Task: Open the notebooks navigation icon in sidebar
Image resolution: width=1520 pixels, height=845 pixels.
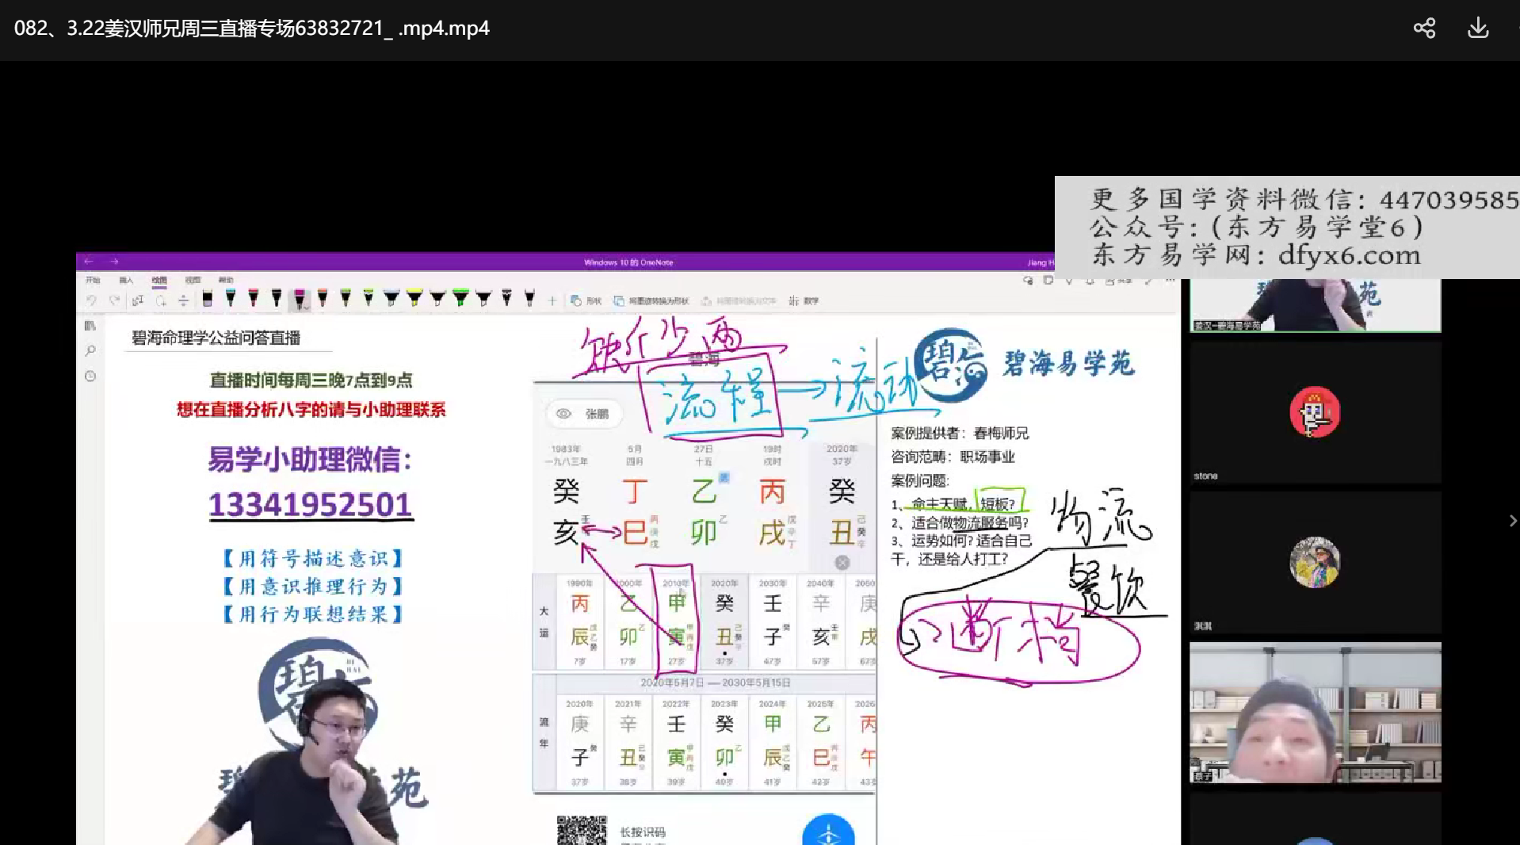Action: 90,326
